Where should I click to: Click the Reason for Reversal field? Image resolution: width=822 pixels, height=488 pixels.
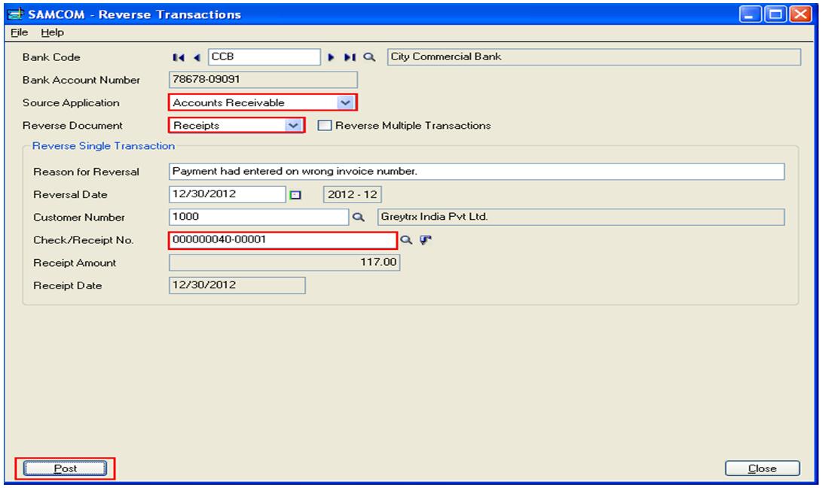(476, 172)
